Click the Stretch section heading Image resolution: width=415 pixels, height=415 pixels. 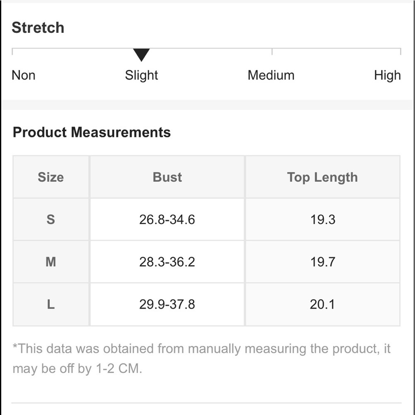(38, 28)
